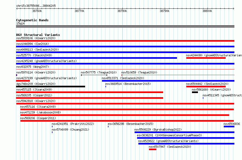
Task: Click the nsv6504442 (Sedlazeck2020) label
Action: [x=207, y=84]
